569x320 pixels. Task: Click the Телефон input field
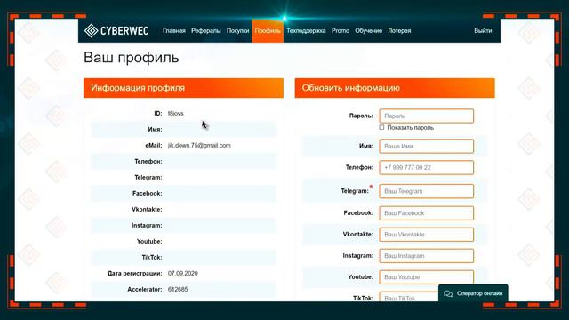(427, 168)
